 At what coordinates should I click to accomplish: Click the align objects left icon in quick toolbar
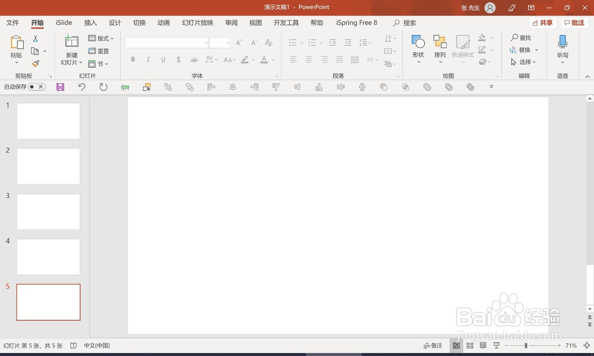coord(211,87)
